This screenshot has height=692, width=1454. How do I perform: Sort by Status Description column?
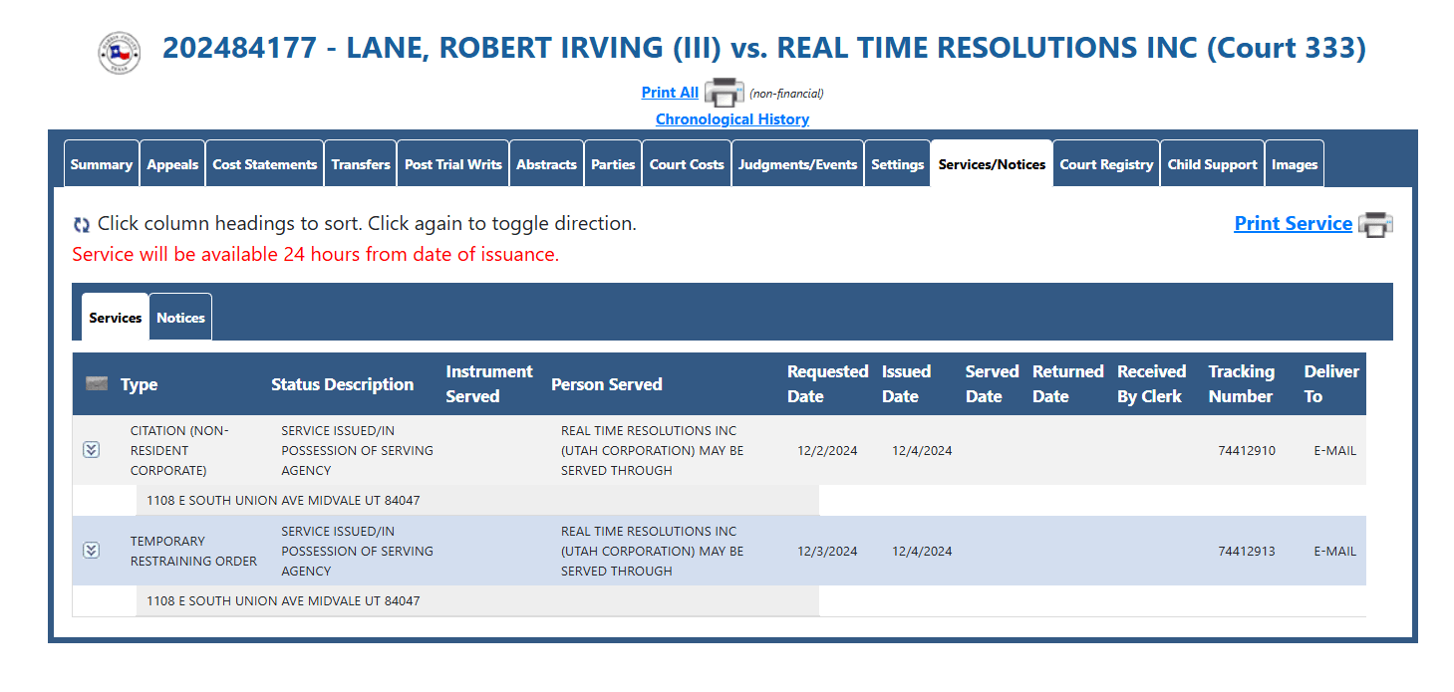[x=343, y=384]
